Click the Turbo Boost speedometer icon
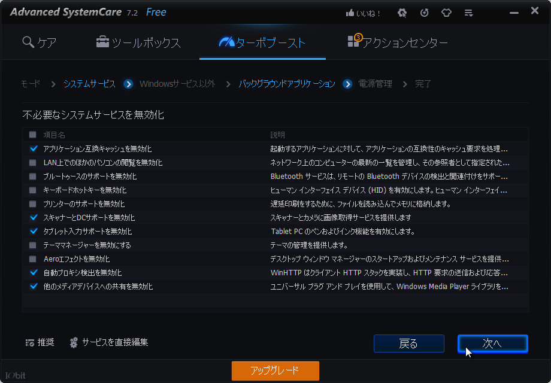 click(226, 41)
